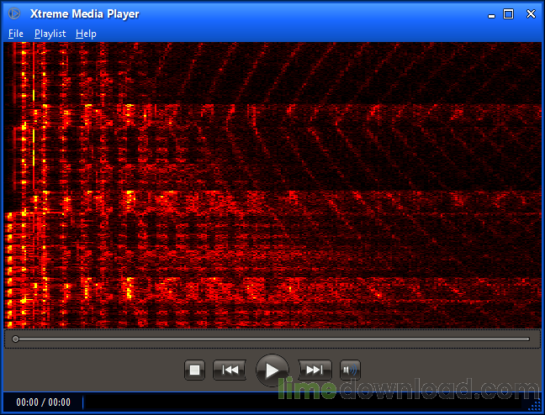
Task: Click the middle of the seek bar
Action: pos(272,339)
